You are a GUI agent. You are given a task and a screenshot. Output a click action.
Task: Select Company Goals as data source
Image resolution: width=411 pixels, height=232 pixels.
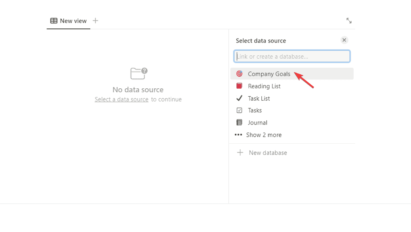tap(269, 74)
